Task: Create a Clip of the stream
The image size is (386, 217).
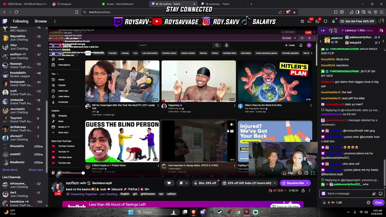Action: pos(288,173)
